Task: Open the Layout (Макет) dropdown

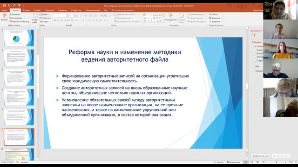Action: [x=45, y=14]
